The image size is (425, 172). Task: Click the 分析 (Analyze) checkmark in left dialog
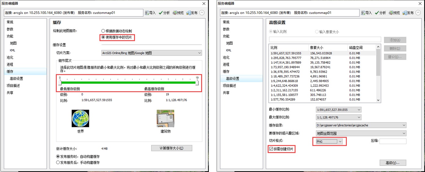[161, 13]
